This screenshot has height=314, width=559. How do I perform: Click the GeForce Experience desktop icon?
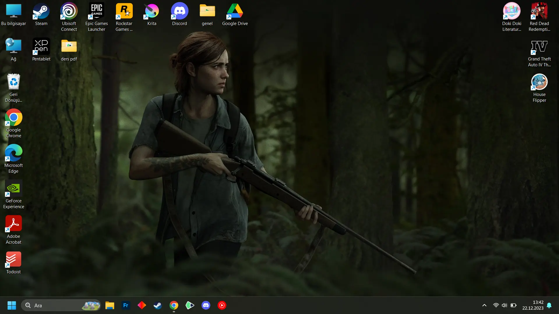[x=14, y=195]
